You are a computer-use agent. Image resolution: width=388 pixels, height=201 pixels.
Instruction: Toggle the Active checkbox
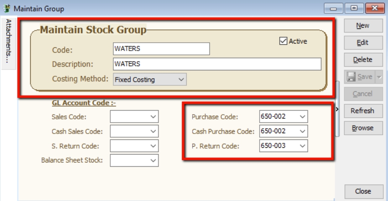pos(283,41)
